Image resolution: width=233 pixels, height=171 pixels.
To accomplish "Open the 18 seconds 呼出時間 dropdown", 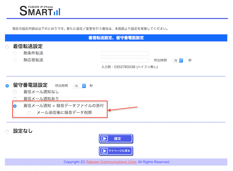I will 177,60.
